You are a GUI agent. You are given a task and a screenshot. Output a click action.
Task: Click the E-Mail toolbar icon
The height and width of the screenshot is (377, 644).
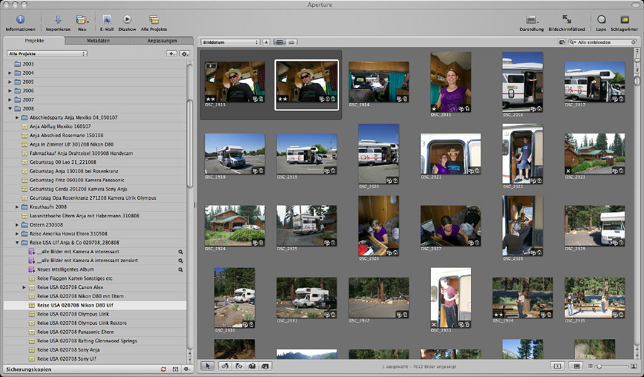(x=107, y=19)
